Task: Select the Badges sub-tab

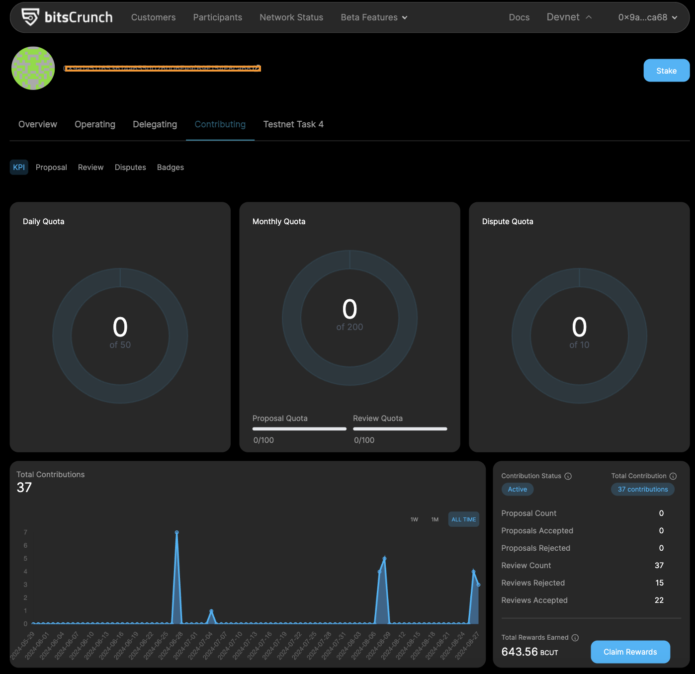Action: coord(171,168)
